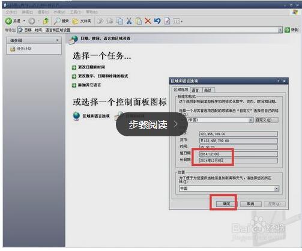Click the 取消 Cancel button
This screenshot has width=302, height=251.
pos(250,204)
